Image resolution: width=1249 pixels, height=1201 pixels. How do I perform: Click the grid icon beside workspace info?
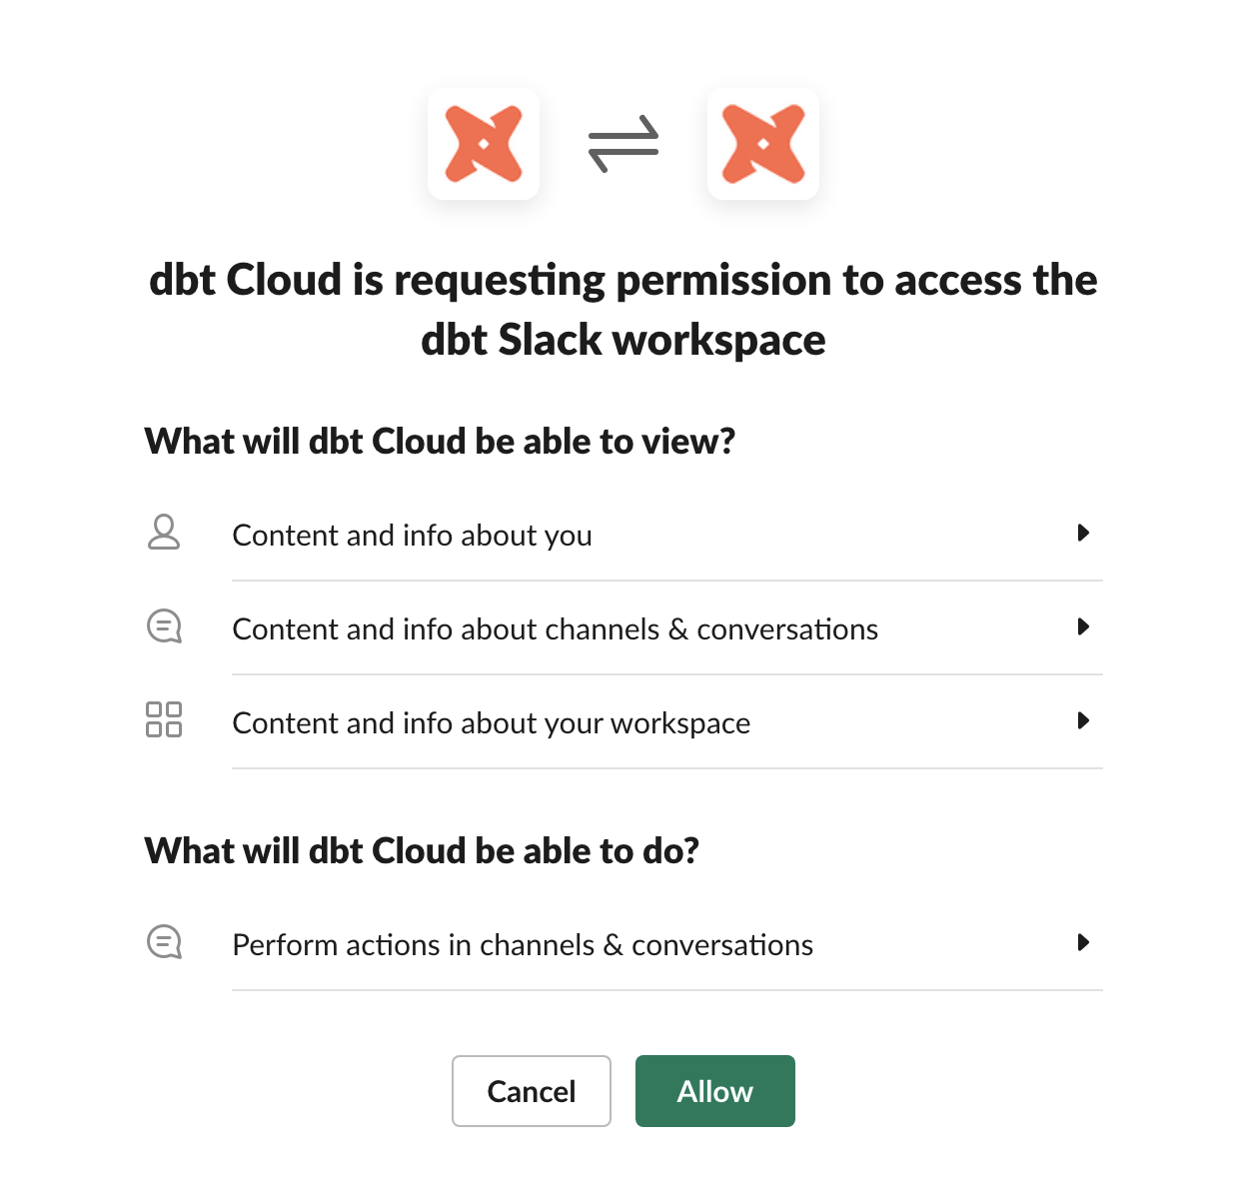164,719
